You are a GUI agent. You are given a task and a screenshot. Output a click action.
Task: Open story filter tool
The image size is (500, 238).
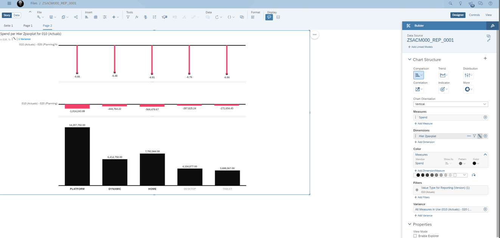tap(128, 17)
